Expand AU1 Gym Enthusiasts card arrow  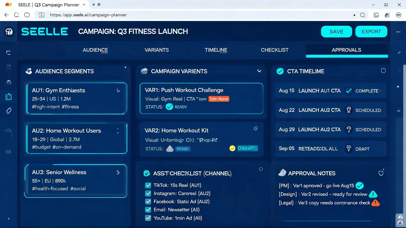[x=118, y=91]
